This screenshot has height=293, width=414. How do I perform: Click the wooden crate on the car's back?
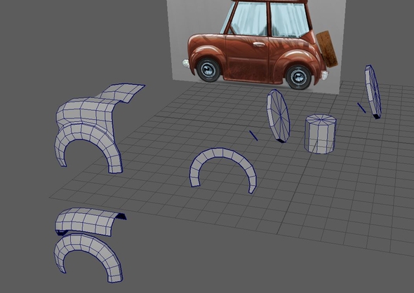327,49
